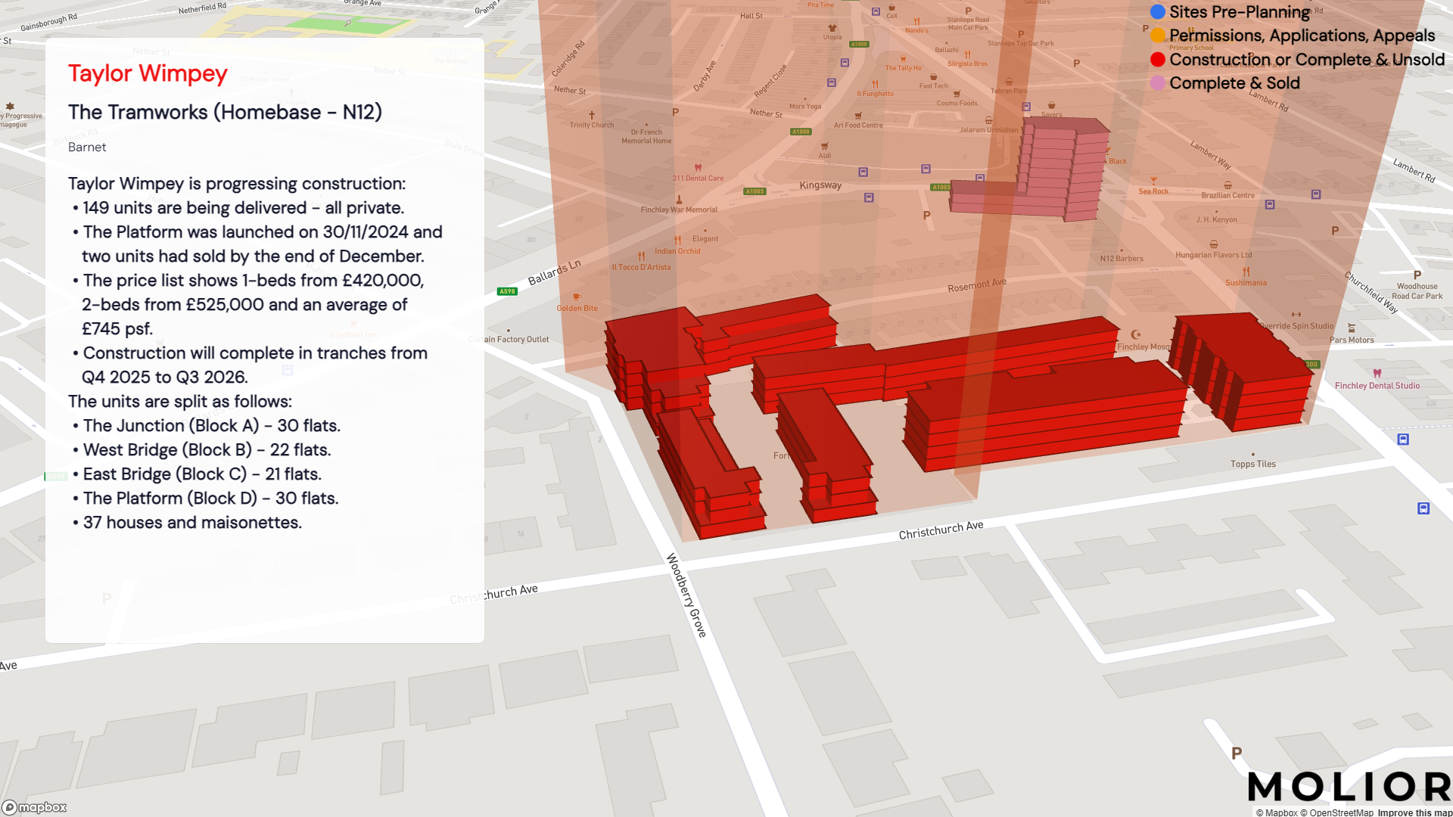Open the © Mapbox attribution link

point(1277,812)
